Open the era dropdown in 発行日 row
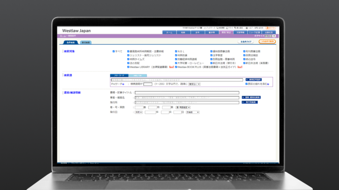Viewport: 339px width, 190px height. coord(139,112)
